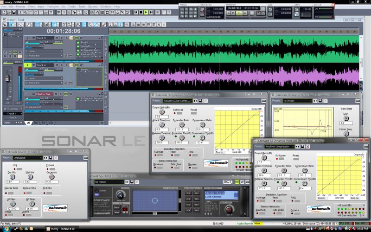This screenshot has width=371, height=232.
Task: Click Play in floating Transport panel
Action: pyautogui.click(x=239, y=13)
